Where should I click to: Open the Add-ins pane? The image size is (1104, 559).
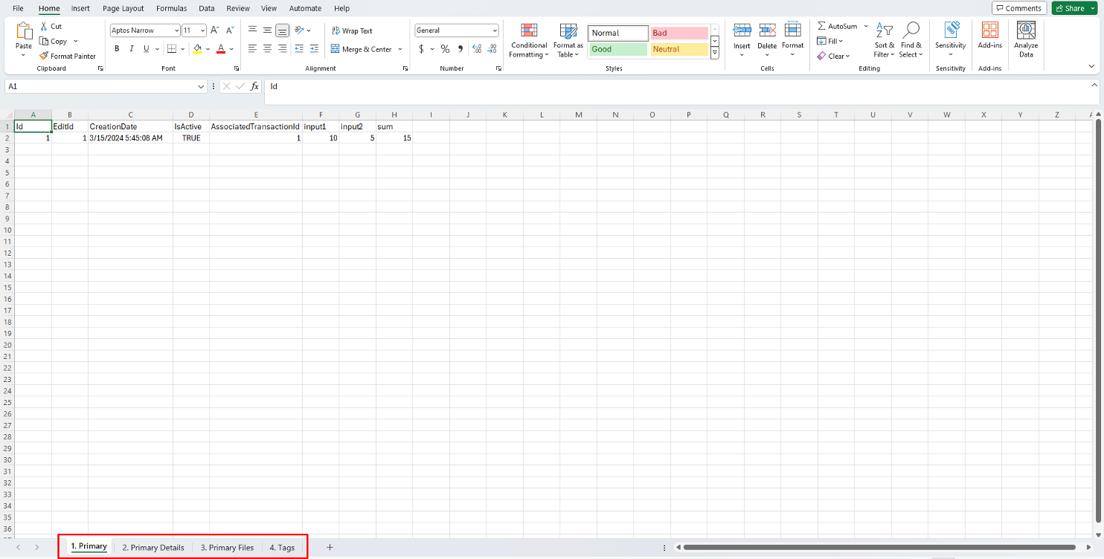(x=989, y=36)
